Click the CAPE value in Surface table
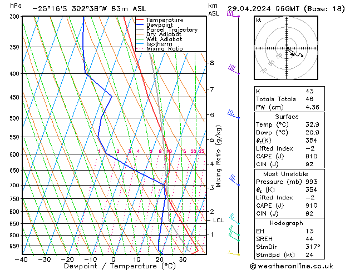The height and width of the screenshot is (270, 350). (312, 156)
